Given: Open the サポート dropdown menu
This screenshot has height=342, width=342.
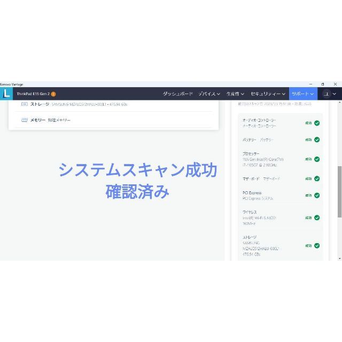Looking at the screenshot, I should click(303, 94).
